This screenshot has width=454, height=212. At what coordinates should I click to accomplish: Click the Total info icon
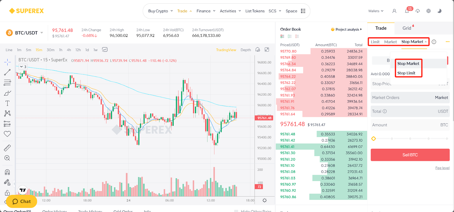point(385,111)
